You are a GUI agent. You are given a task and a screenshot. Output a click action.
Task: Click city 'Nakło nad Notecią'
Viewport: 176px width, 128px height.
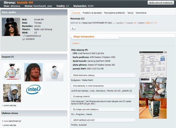coord(43,29)
